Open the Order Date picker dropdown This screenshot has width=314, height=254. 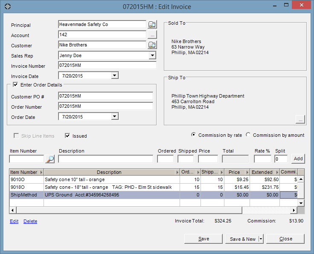[114, 116]
